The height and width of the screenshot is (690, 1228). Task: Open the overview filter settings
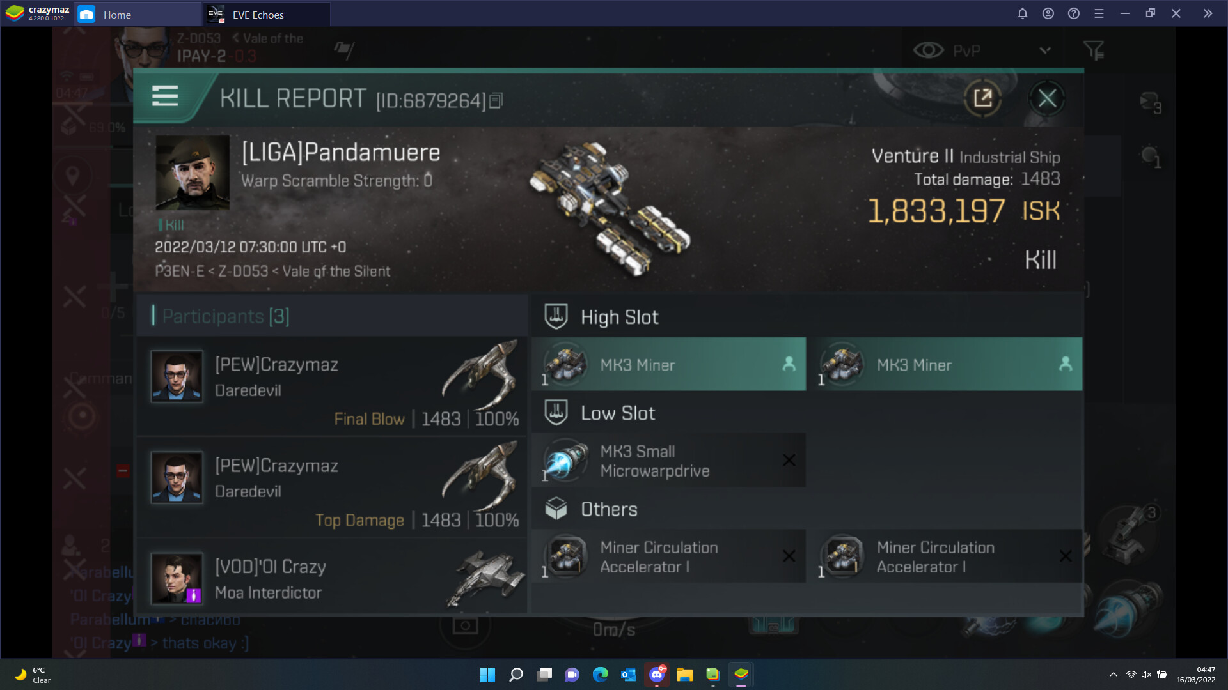coord(1094,50)
